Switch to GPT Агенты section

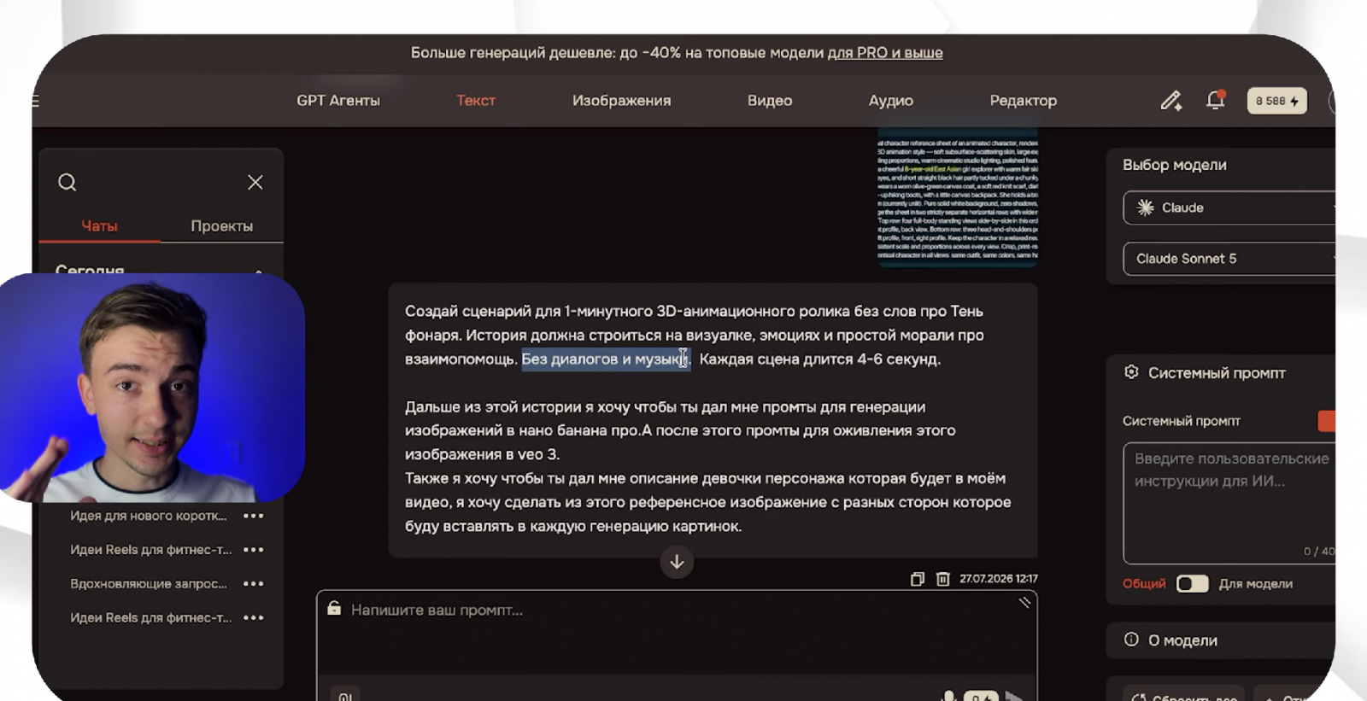point(338,101)
